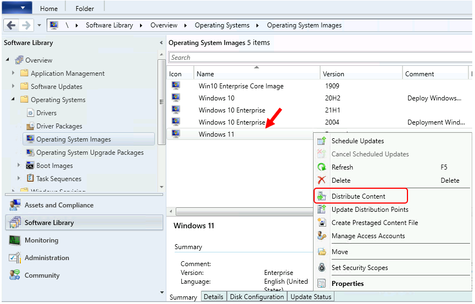Select the Boot Images node icon
This screenshot has height=304, width=475.
[x=30, y=165]
